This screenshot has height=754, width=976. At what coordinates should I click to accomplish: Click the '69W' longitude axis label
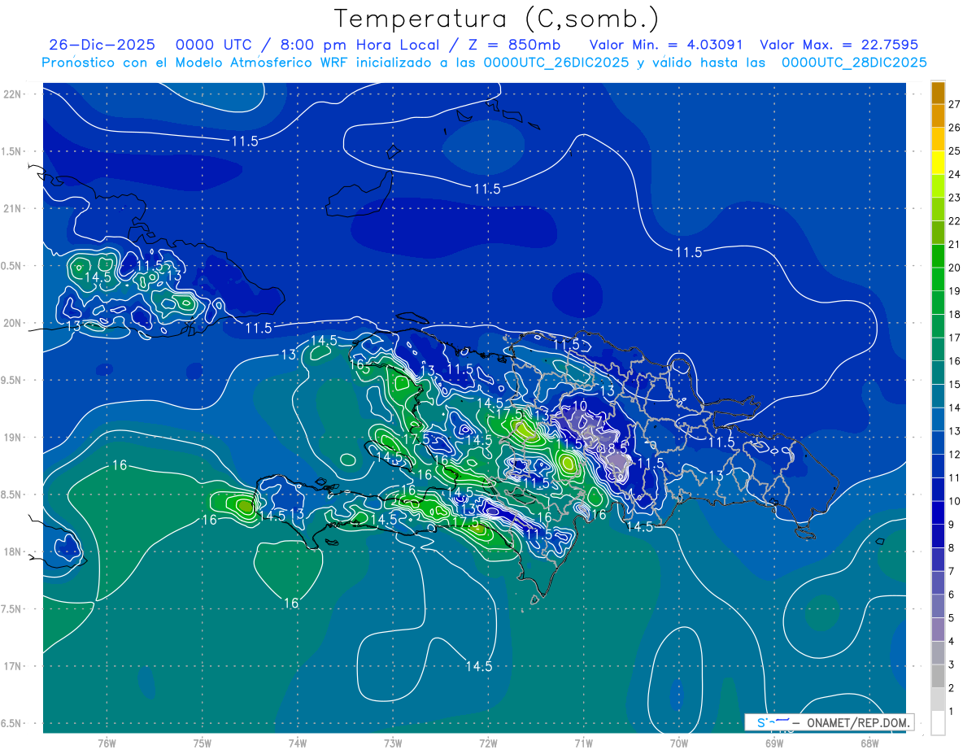point(774,743)
